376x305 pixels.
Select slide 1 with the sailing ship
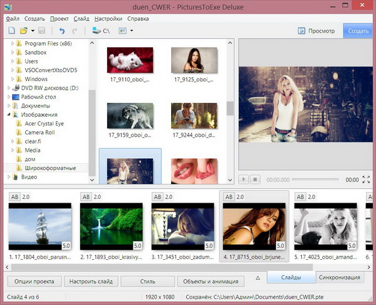pyautogui.click(x=40, y=227)
